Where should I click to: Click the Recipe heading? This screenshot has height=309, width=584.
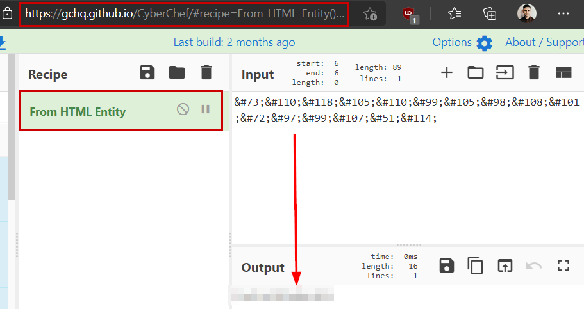click(x=47, y=74)
